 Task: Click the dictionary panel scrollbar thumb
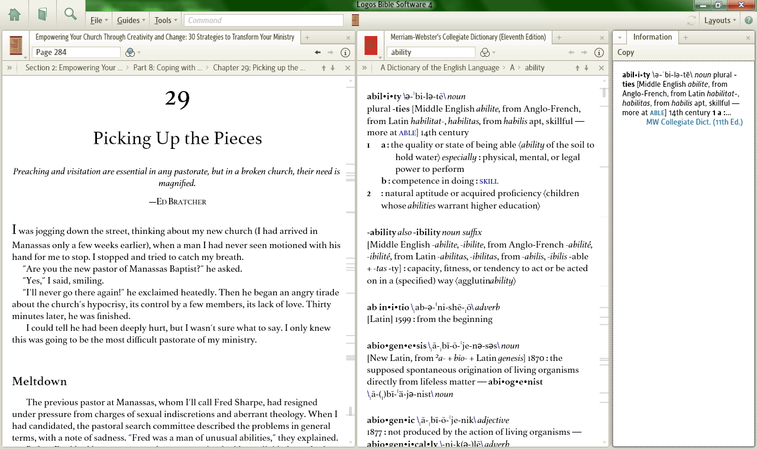click(604, 92)
